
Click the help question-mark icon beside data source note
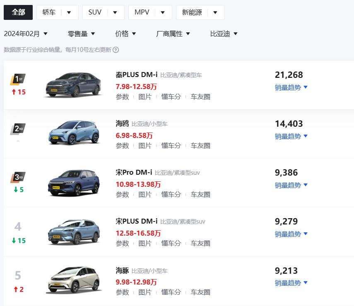click(x=116, y=50)
